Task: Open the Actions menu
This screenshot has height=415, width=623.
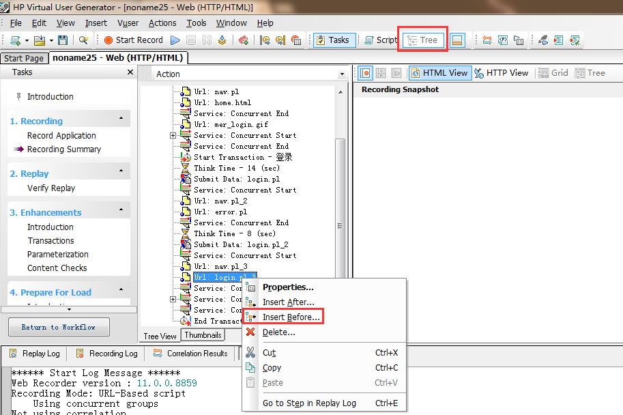Action: [162, 23]
